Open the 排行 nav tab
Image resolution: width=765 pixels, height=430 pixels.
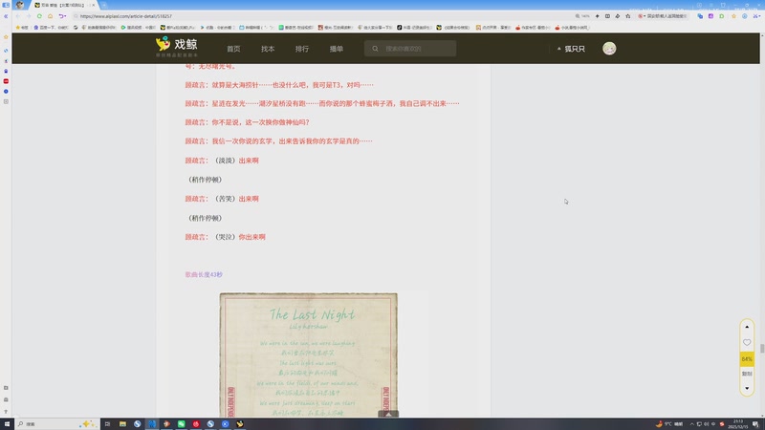point(301,49)
